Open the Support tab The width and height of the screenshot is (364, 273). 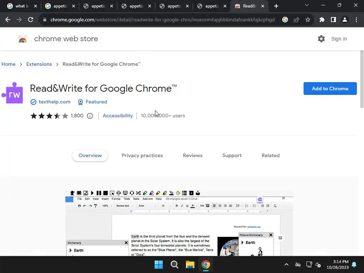(232, 156)
